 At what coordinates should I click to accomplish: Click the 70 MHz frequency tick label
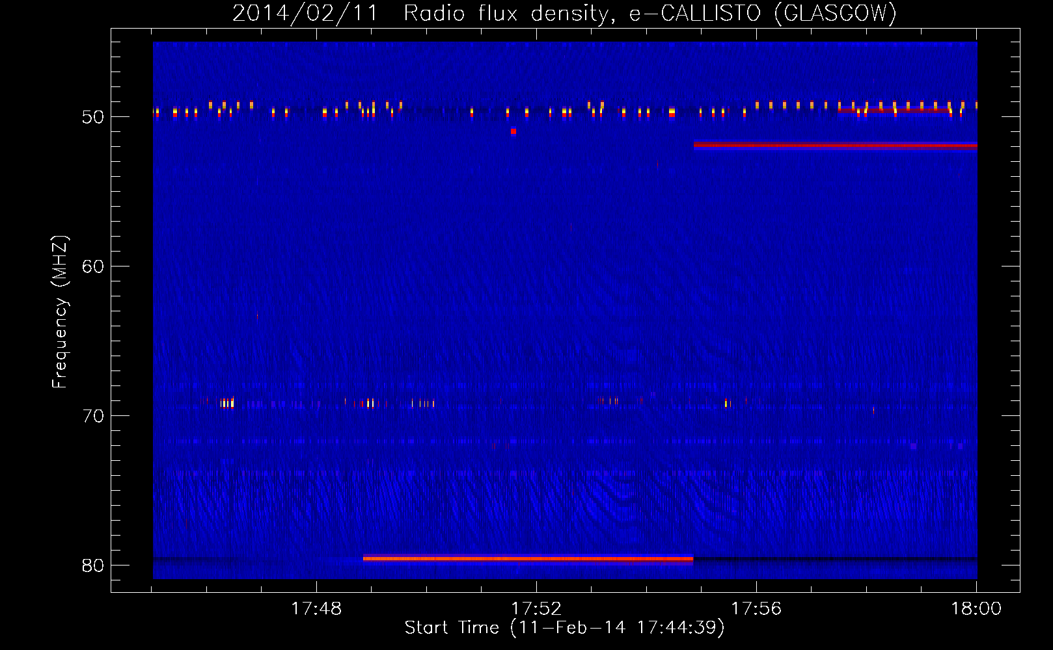point(93,416)
